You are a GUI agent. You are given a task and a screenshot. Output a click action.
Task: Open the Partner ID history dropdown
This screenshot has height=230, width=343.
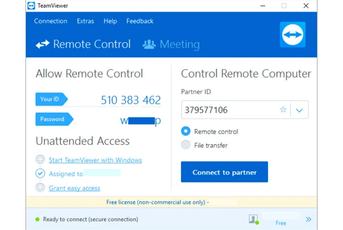pos(299,110)
